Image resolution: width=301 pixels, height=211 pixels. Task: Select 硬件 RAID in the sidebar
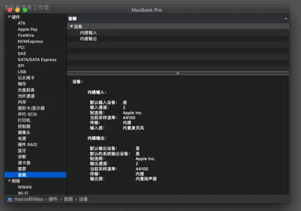click(27, 145)
